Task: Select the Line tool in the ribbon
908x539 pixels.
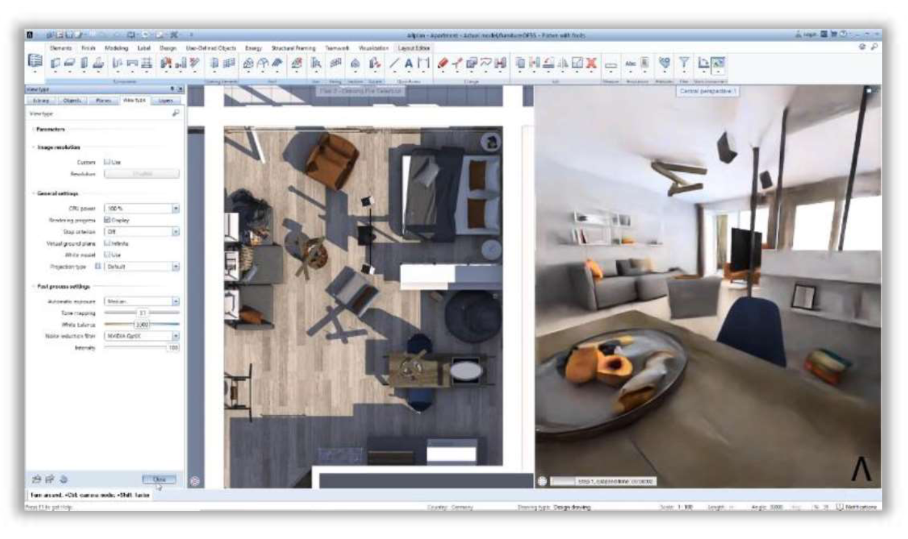Action: coord(395,63)
